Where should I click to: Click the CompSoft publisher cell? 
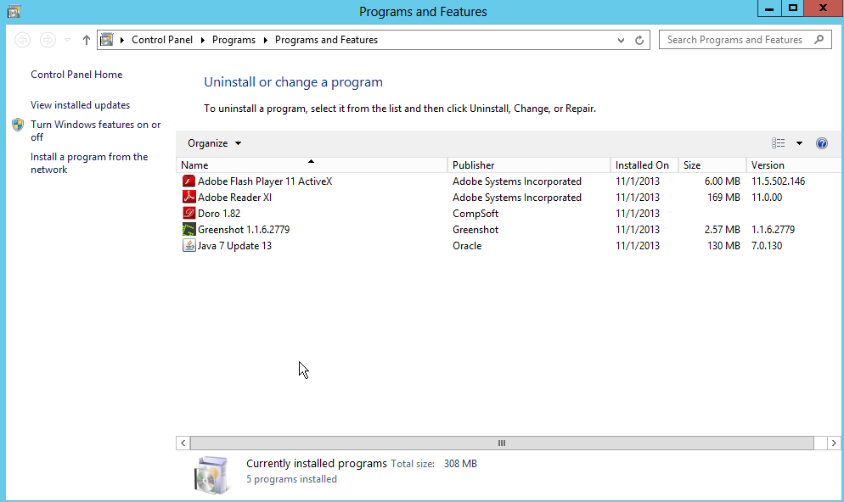point(475,214)
